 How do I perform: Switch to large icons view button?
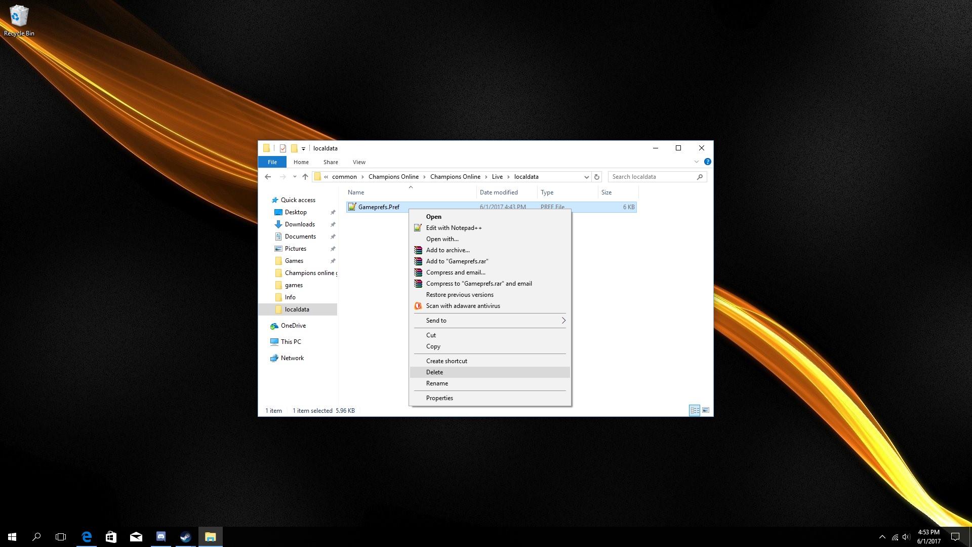pos(706,410)
